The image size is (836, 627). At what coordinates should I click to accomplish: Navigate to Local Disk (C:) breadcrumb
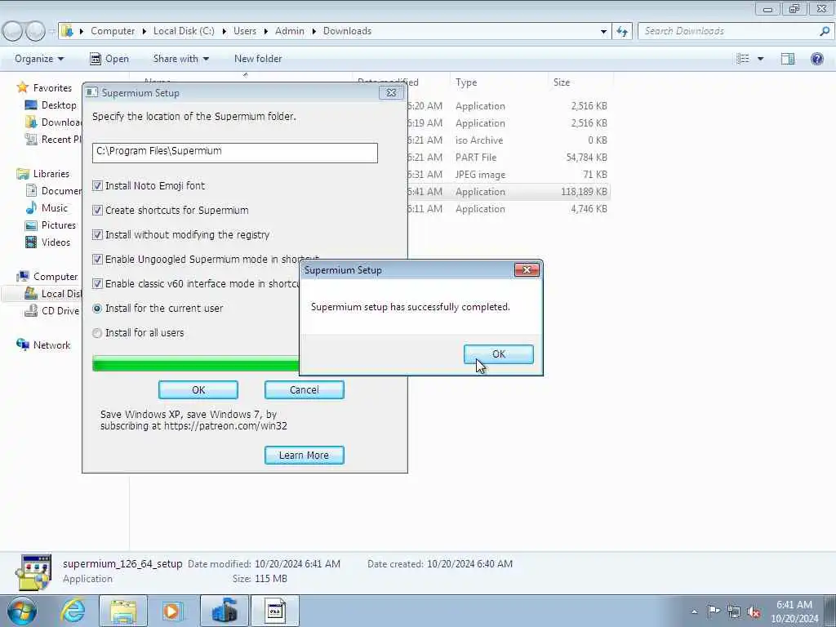pos(184,31)
